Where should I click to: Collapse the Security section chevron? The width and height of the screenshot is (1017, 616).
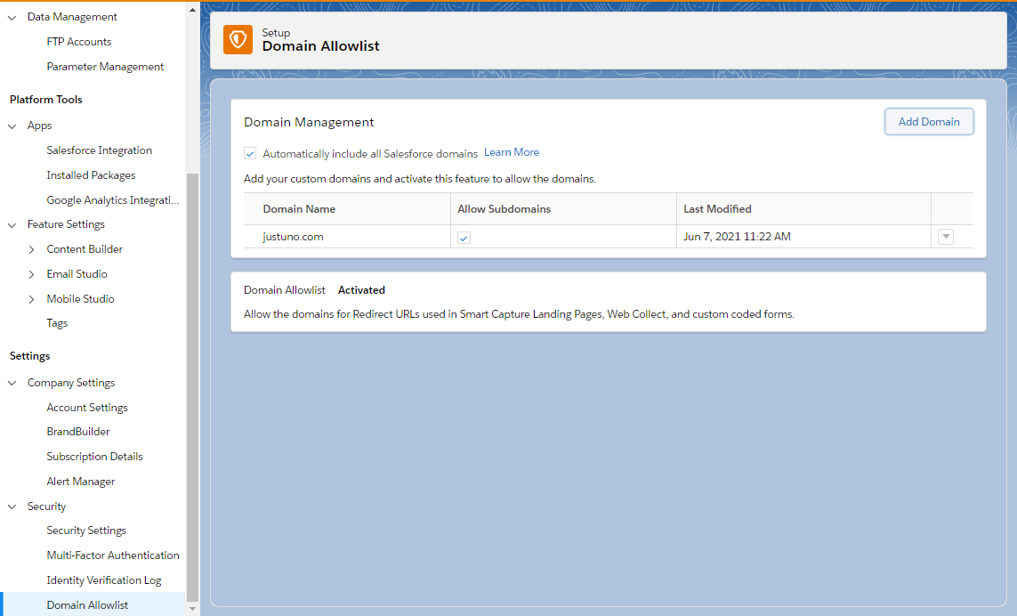[12, 507]
